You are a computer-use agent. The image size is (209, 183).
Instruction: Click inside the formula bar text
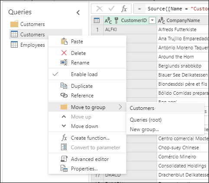[x=178, y=9]
